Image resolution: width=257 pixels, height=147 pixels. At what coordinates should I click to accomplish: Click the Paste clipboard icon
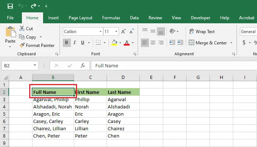tap(11, 32)
